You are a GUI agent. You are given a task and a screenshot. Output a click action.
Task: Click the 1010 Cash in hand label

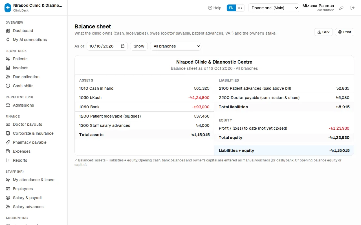[x=96, y=88]
